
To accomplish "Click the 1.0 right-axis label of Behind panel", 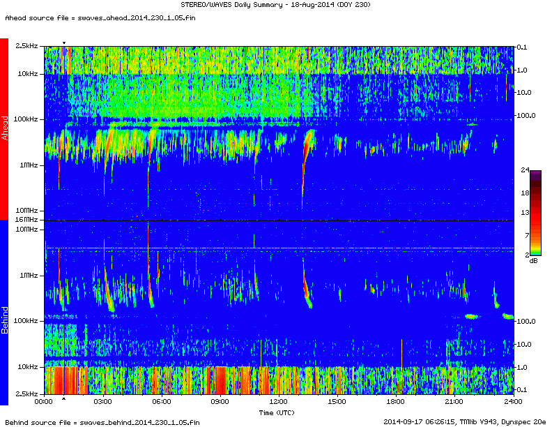I will click(x=522, y=367).
